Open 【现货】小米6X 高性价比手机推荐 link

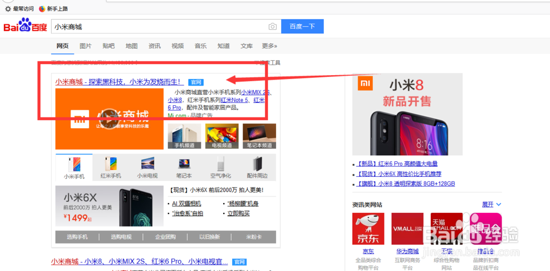(398, 174)
